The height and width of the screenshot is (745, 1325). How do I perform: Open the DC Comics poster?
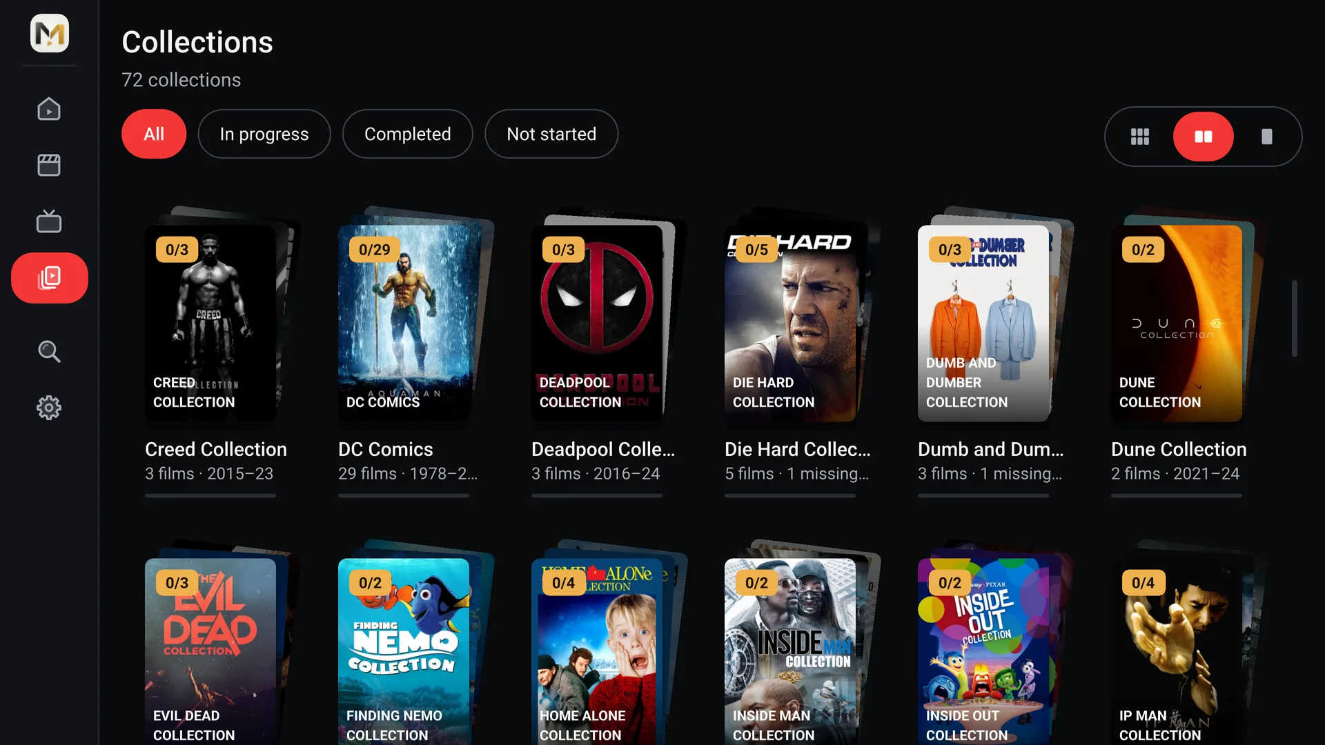click(404, 323)
